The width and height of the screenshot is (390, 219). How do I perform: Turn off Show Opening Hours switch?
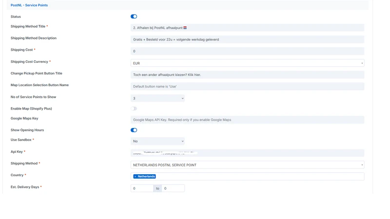pos(134,130)
